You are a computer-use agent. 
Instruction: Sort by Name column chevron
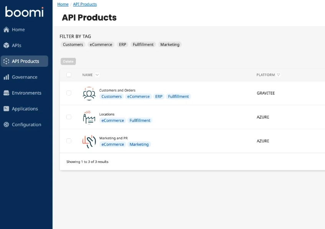97,75
